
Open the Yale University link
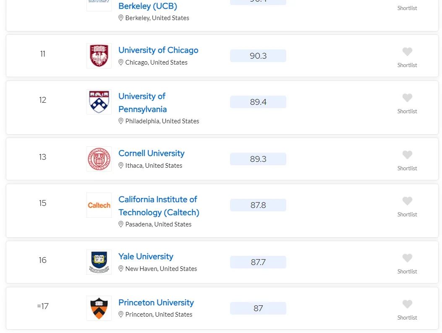[146, 256]
